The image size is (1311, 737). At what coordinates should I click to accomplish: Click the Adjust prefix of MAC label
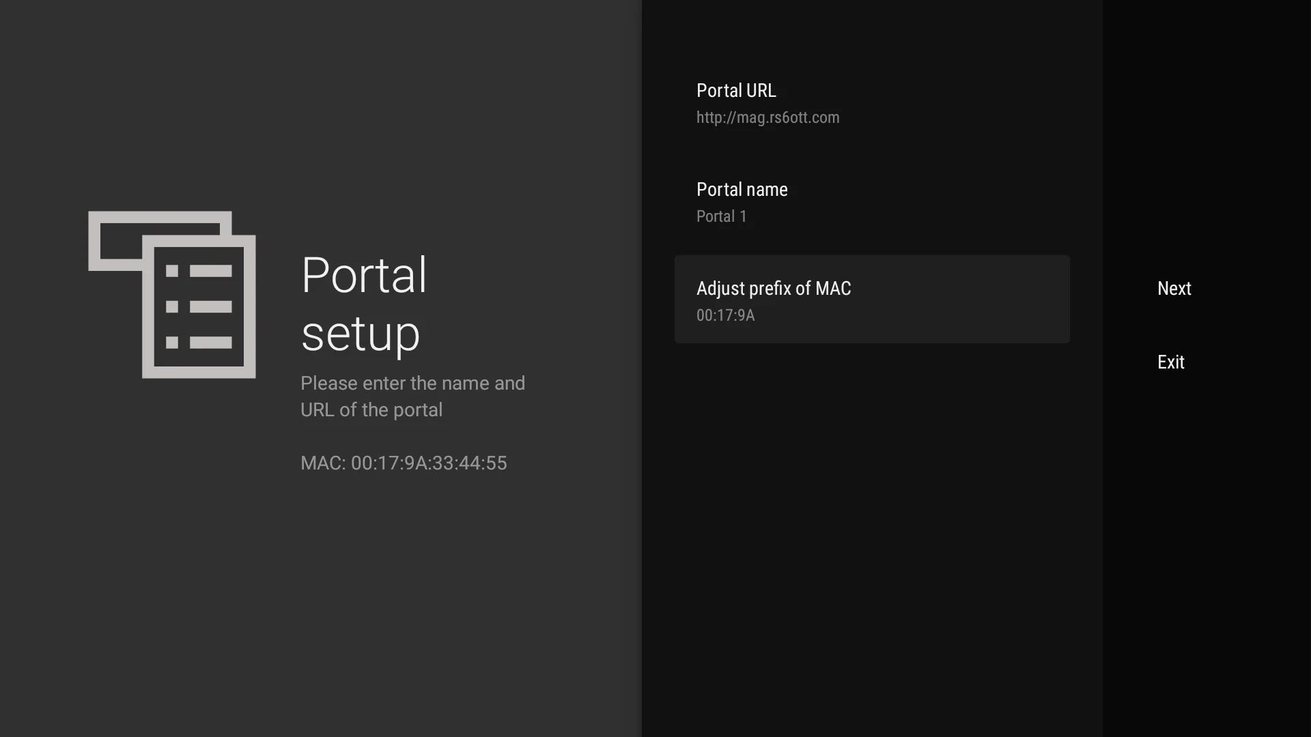tap(773, 289)
